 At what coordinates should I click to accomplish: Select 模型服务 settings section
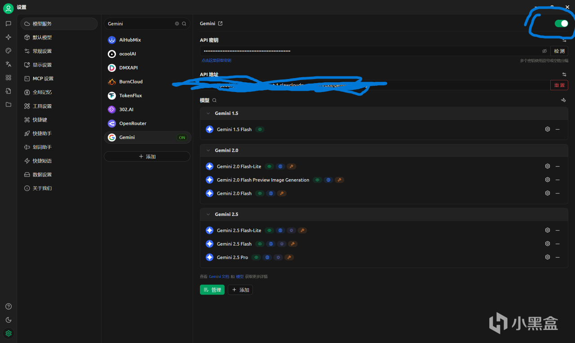coord(59,24)
